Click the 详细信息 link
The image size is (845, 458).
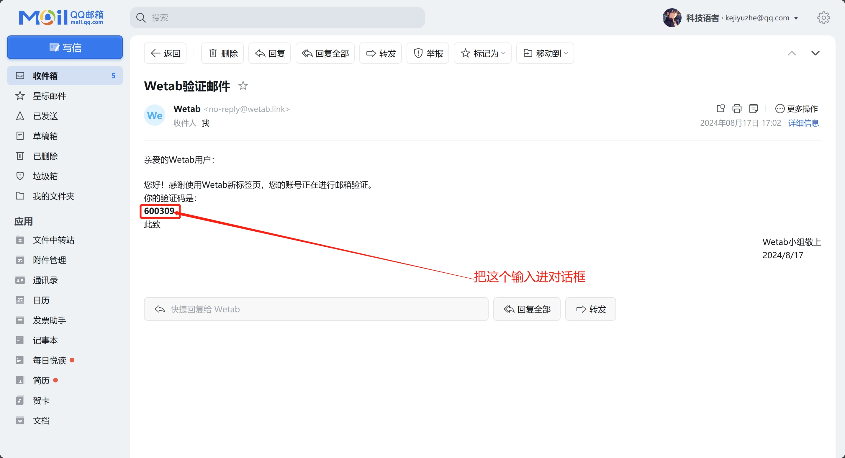[x=803, y=123]
